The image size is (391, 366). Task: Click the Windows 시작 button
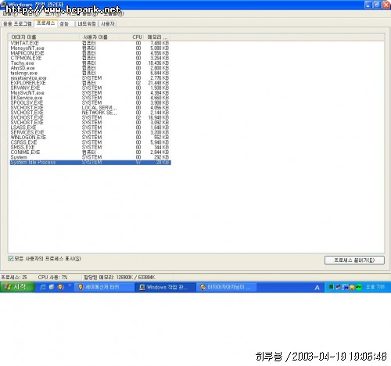17,287
